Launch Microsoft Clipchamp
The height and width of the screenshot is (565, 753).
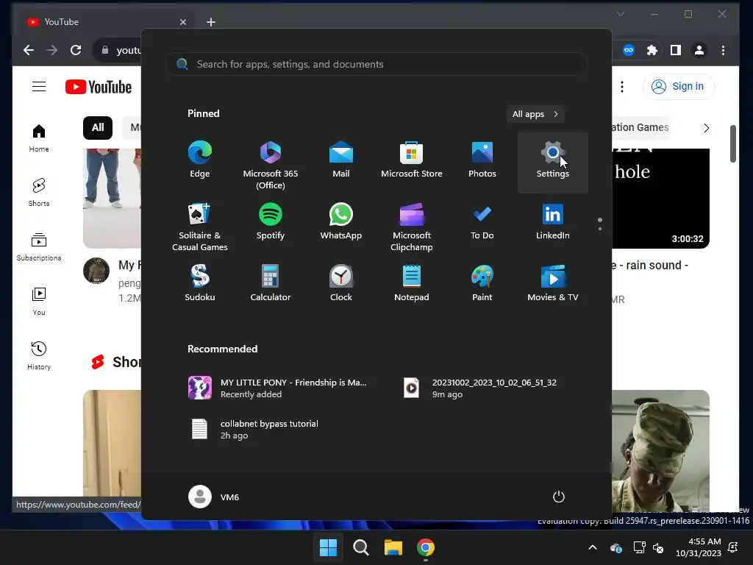pyautogui.click(x=412, y=226)
